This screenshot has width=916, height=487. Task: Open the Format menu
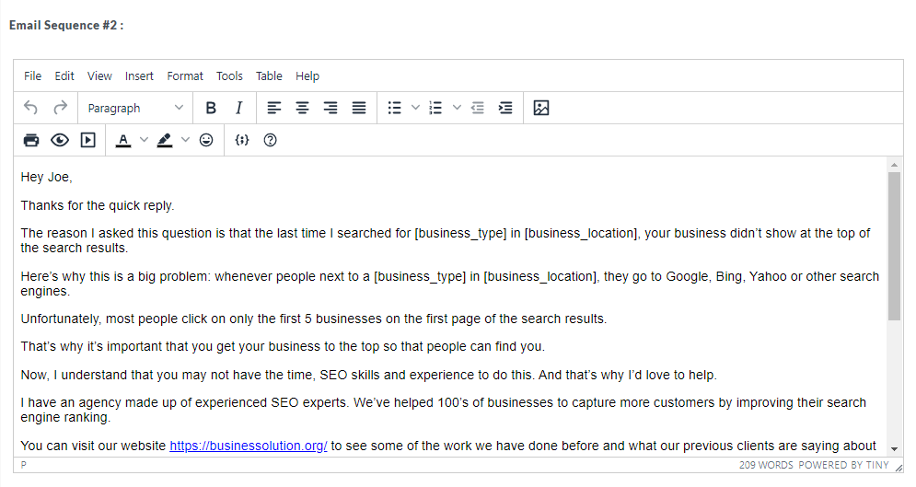point(185,75)
